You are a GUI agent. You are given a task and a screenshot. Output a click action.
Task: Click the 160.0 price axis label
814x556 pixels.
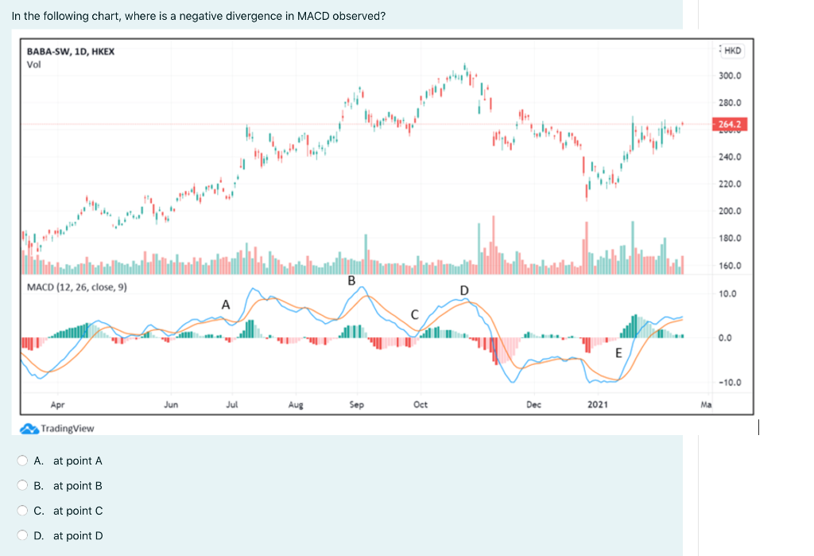(730, 266)
